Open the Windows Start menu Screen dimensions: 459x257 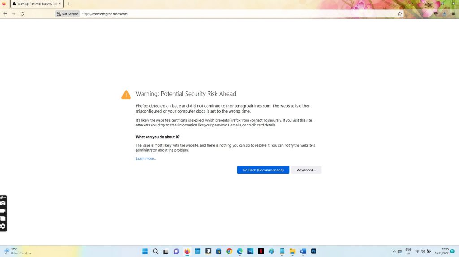(x=145, y=252)
